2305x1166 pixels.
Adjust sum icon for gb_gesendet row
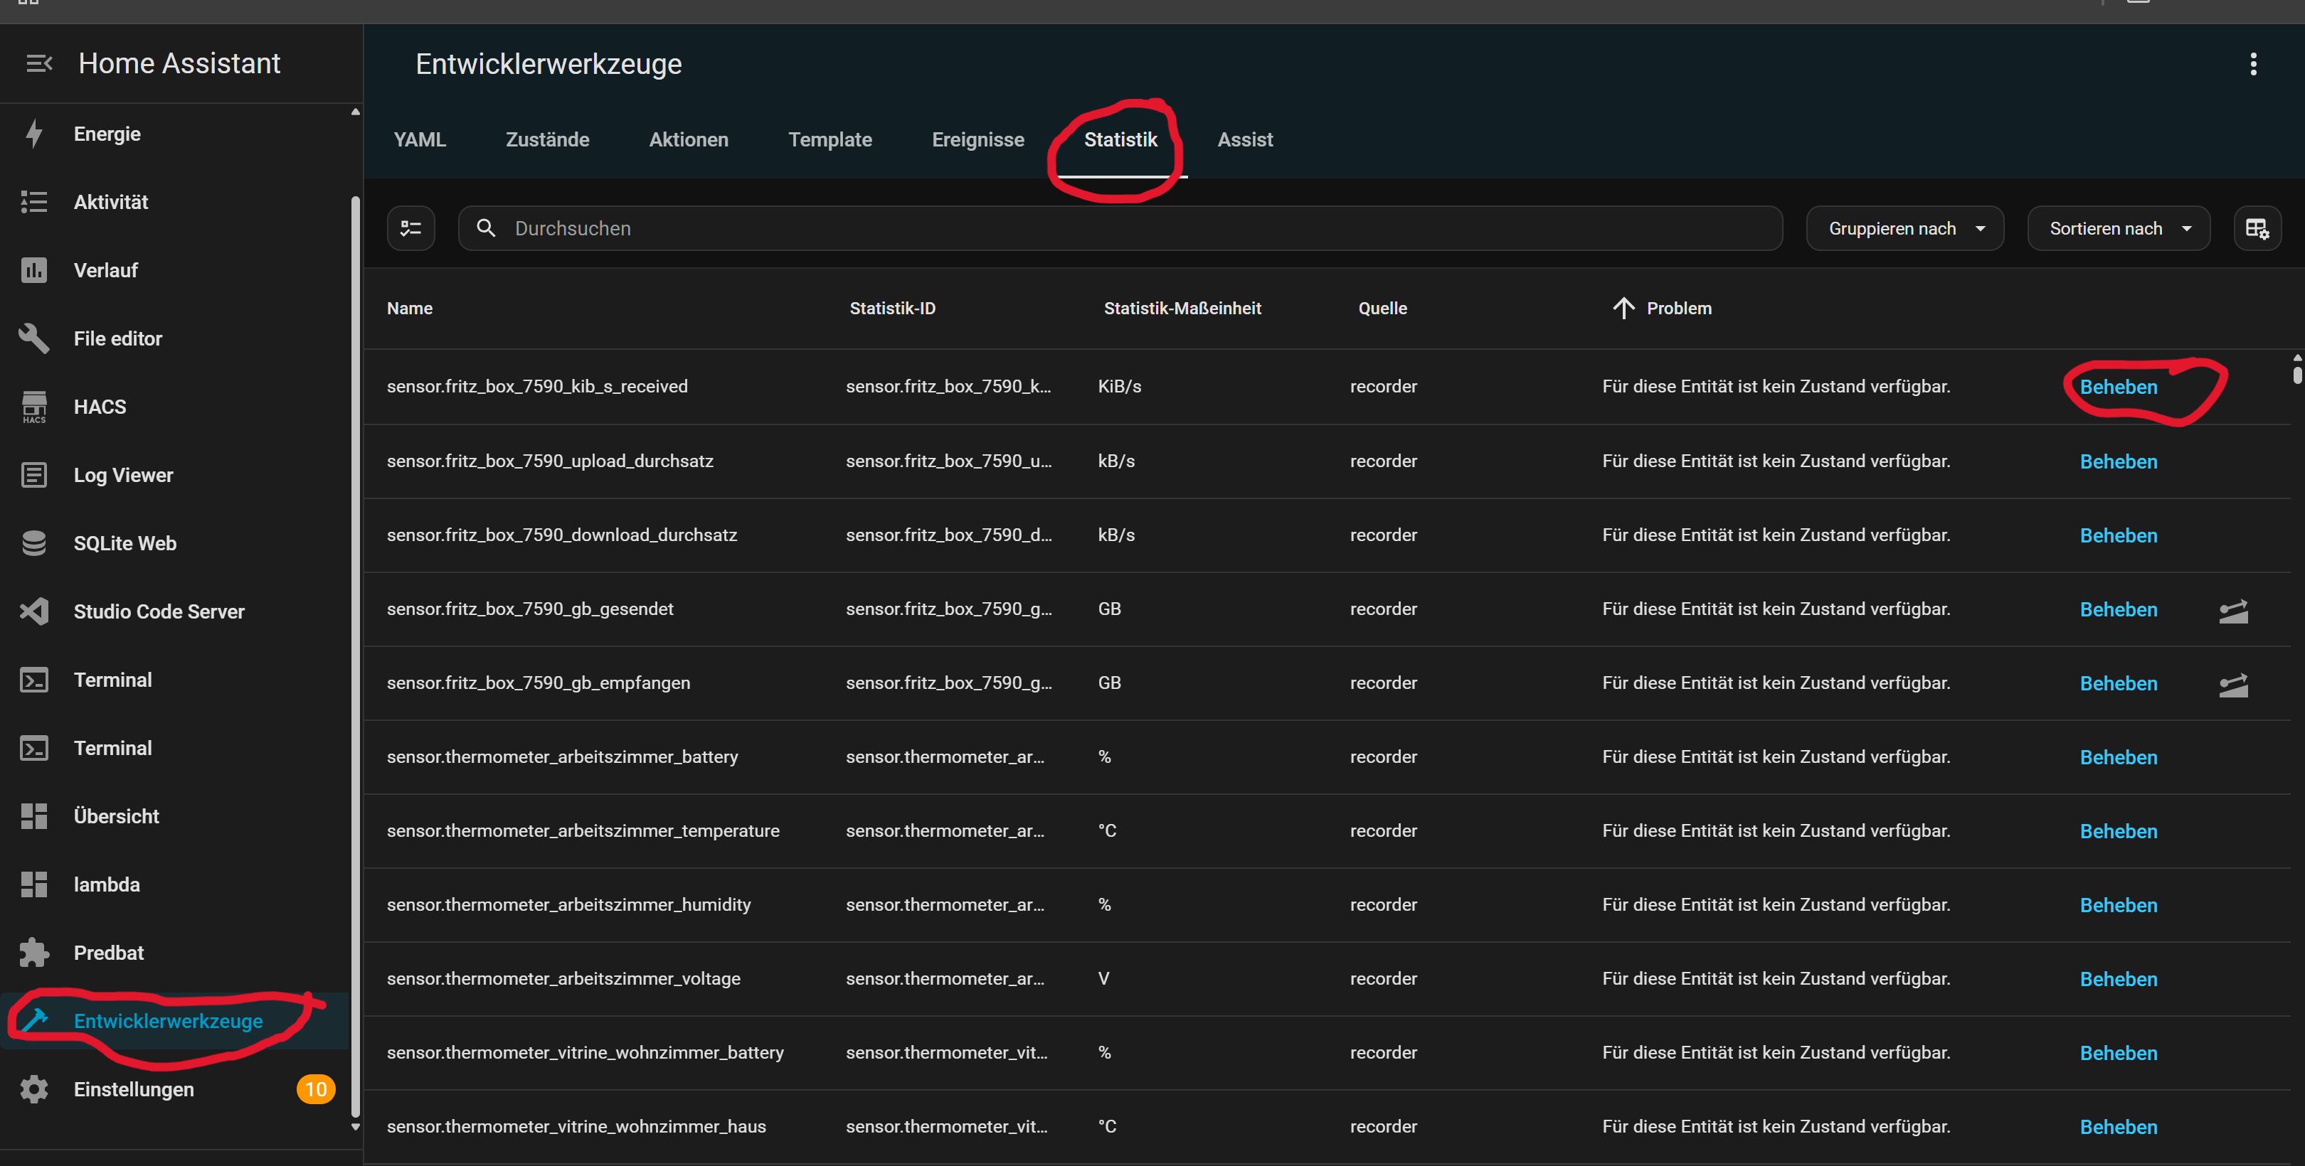(2232, 611)
